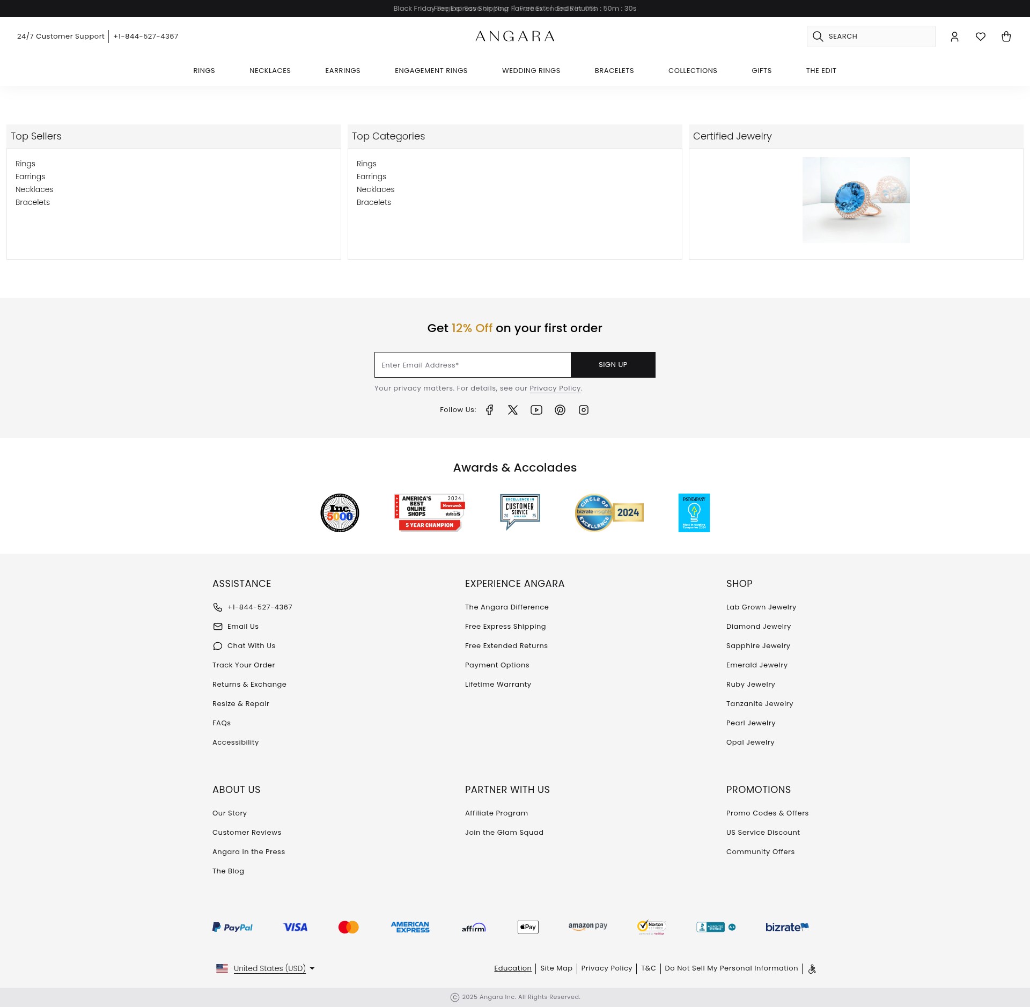This screenshot has width=1030, height=1007.
Task: Open the Privacy Policy link under email field
Action: click(555, 388)
